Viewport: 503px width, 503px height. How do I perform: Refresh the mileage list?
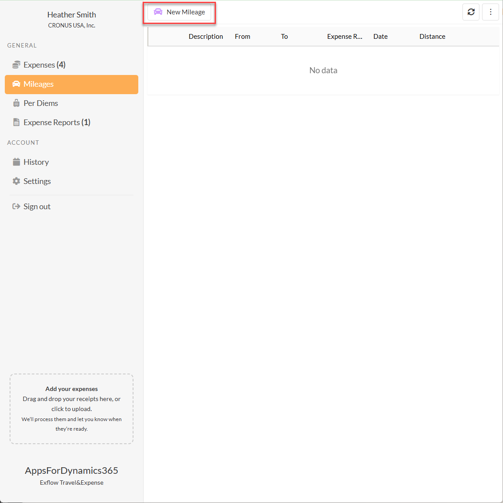coord(471,12)
